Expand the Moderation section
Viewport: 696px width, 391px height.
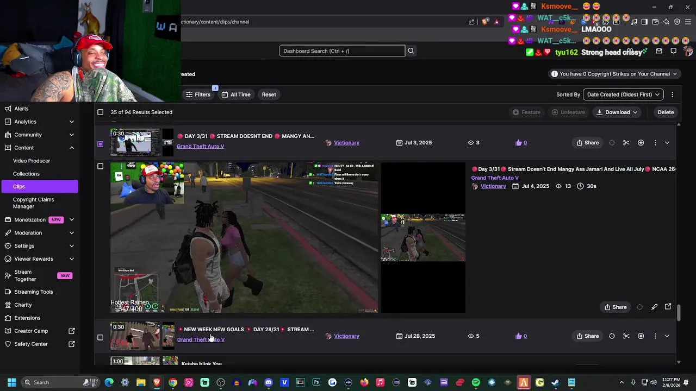pos(71,232)
